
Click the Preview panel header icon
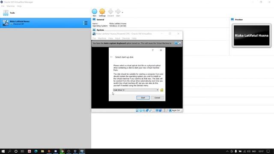pos(232,20)
